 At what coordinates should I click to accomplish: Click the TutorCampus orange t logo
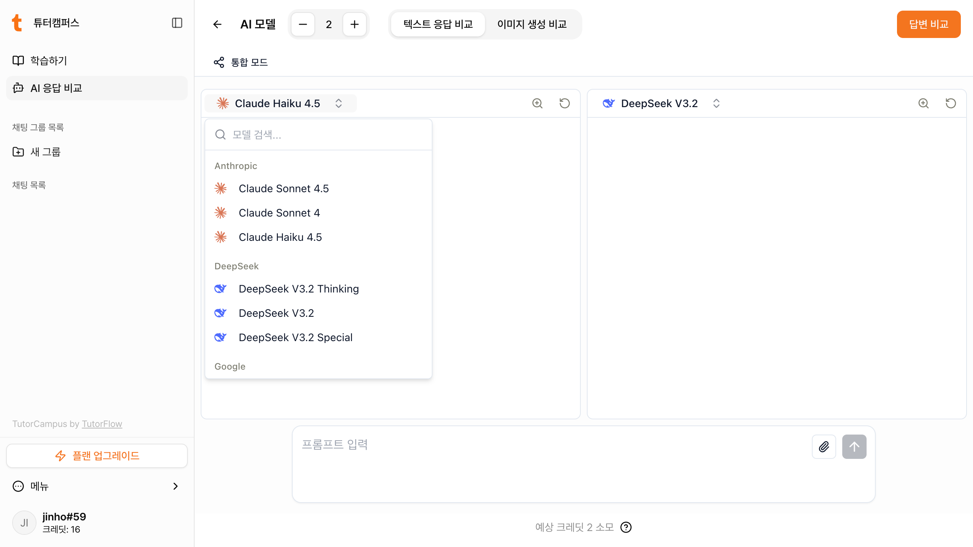[x=17, y=23]
